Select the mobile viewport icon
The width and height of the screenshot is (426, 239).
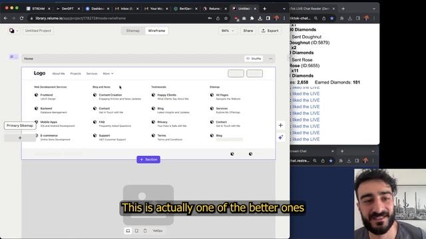(145, 230)
